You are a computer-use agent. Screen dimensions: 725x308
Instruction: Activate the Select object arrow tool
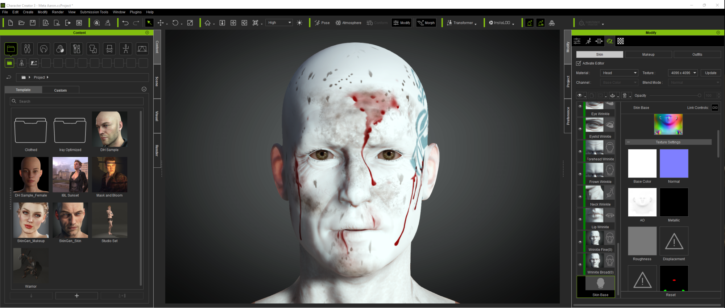click(x=149, y=23)
